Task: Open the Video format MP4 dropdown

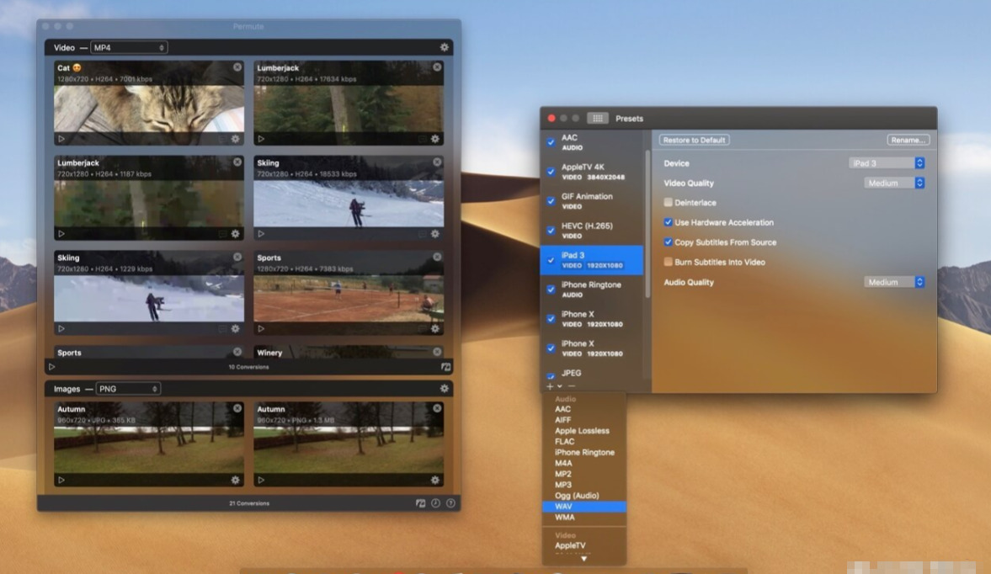Action: coord(129,48)
